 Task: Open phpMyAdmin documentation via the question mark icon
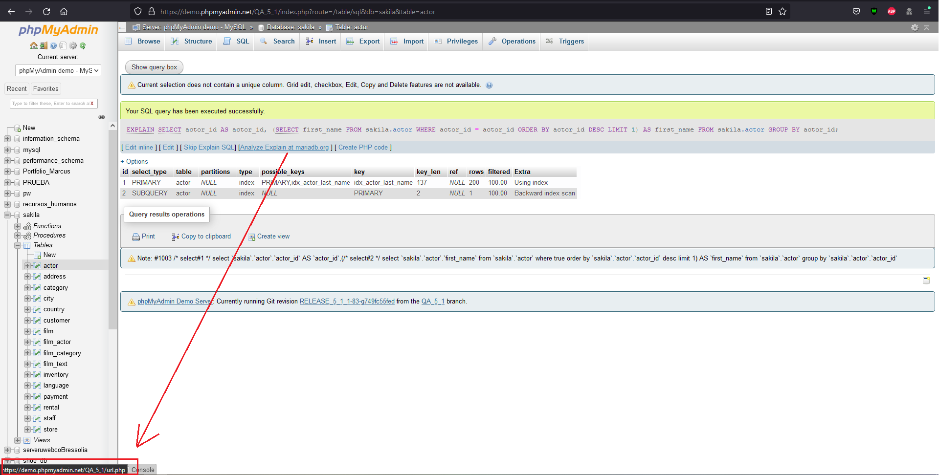(53, 45)
